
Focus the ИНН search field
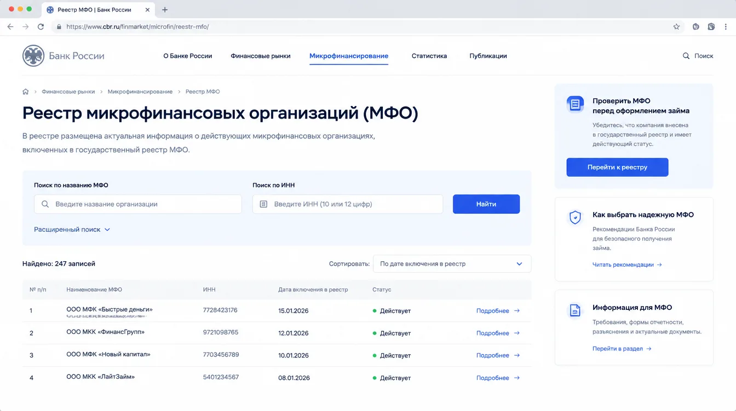click(x=348, y=204)
